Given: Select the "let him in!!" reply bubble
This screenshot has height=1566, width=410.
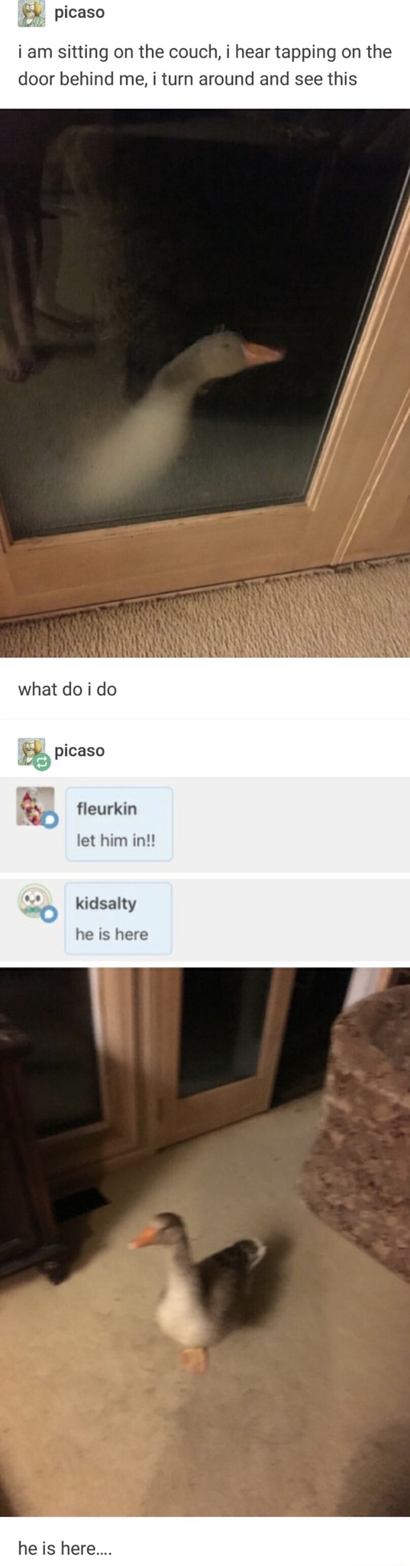Looking at the screenshot, I should click(119, 824).
